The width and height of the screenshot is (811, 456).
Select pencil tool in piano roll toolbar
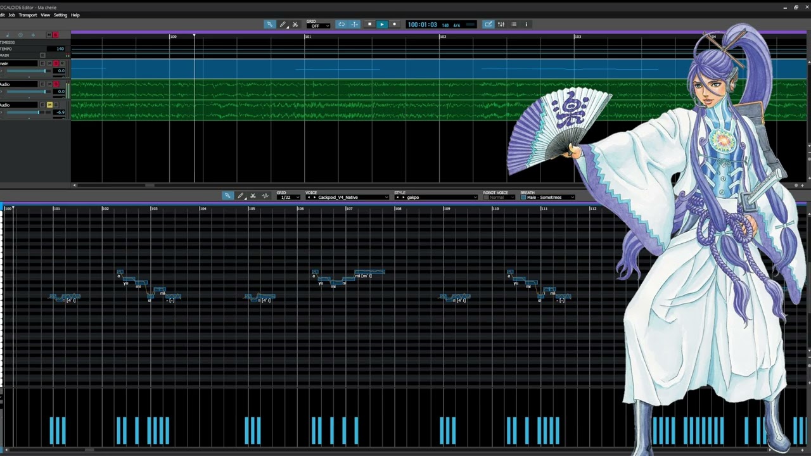[x=241, y=196]
